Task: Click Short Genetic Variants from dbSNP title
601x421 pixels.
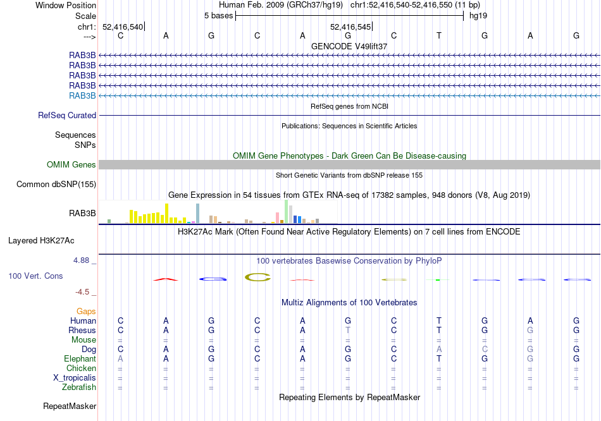Action: tap(349, 175)
